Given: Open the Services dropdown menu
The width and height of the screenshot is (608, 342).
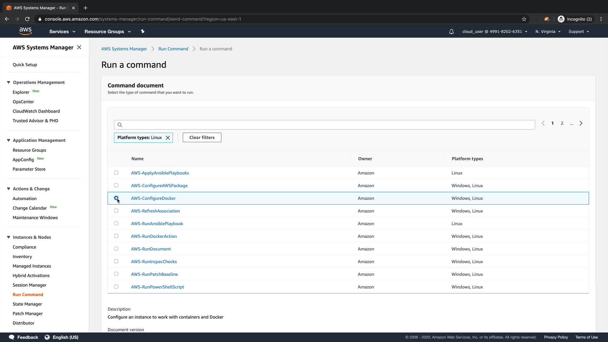Looking at the screenshot, I should [62, 31].
